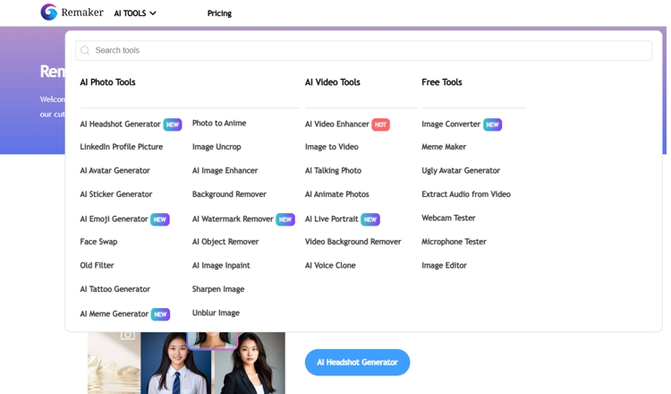Click the Remaker logo icon
Screen dimensions: 671x394
49,12
